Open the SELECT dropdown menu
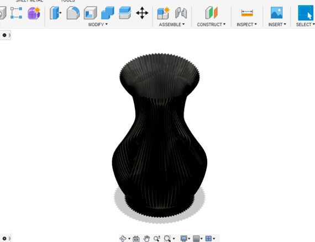 tap(305, 24)
